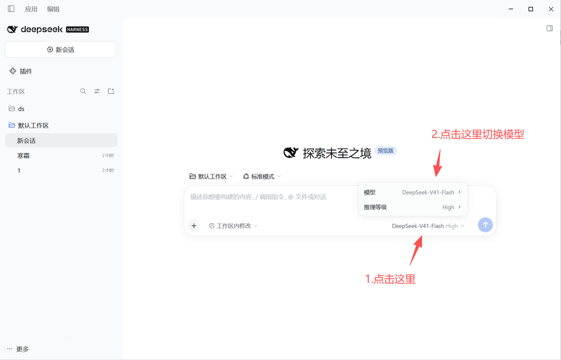This screenshot has height=360, width=561.
Task: Send the message with arrow button
Action: click(485, 225)
